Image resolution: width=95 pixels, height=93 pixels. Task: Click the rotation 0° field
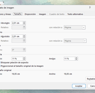(17, 50)
